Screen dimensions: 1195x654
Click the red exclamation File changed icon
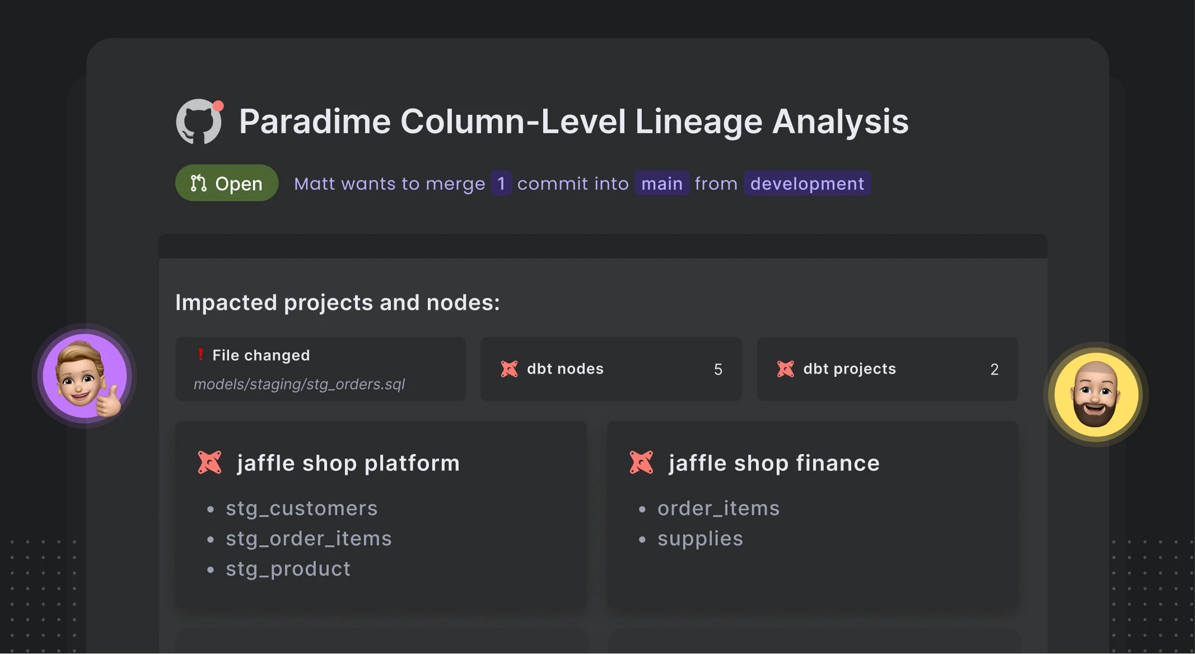(x=200, y=354)
